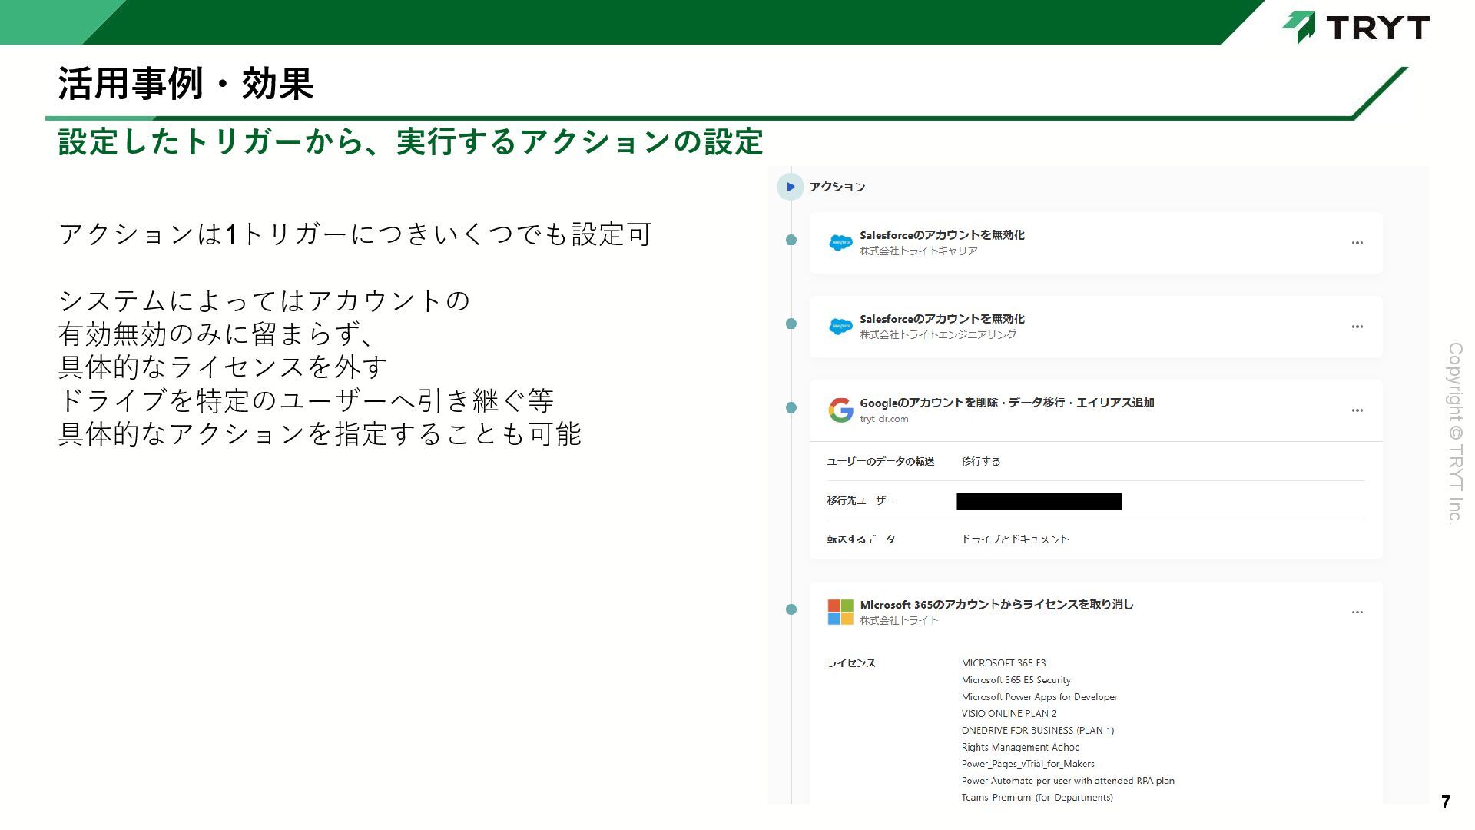
Task: Click the ドライブとドキュメント value
Action: 1015,539
